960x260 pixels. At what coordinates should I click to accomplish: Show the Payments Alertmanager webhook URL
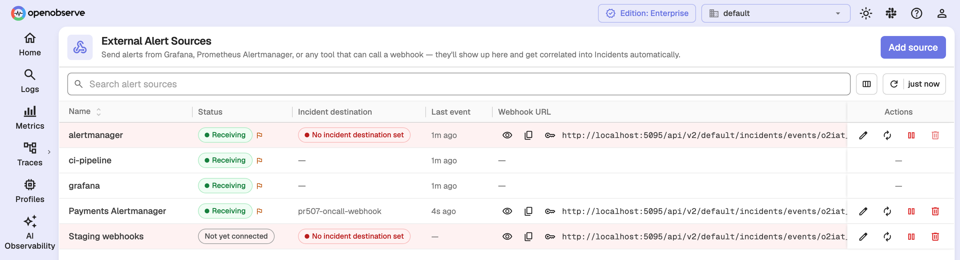point(507,211)
